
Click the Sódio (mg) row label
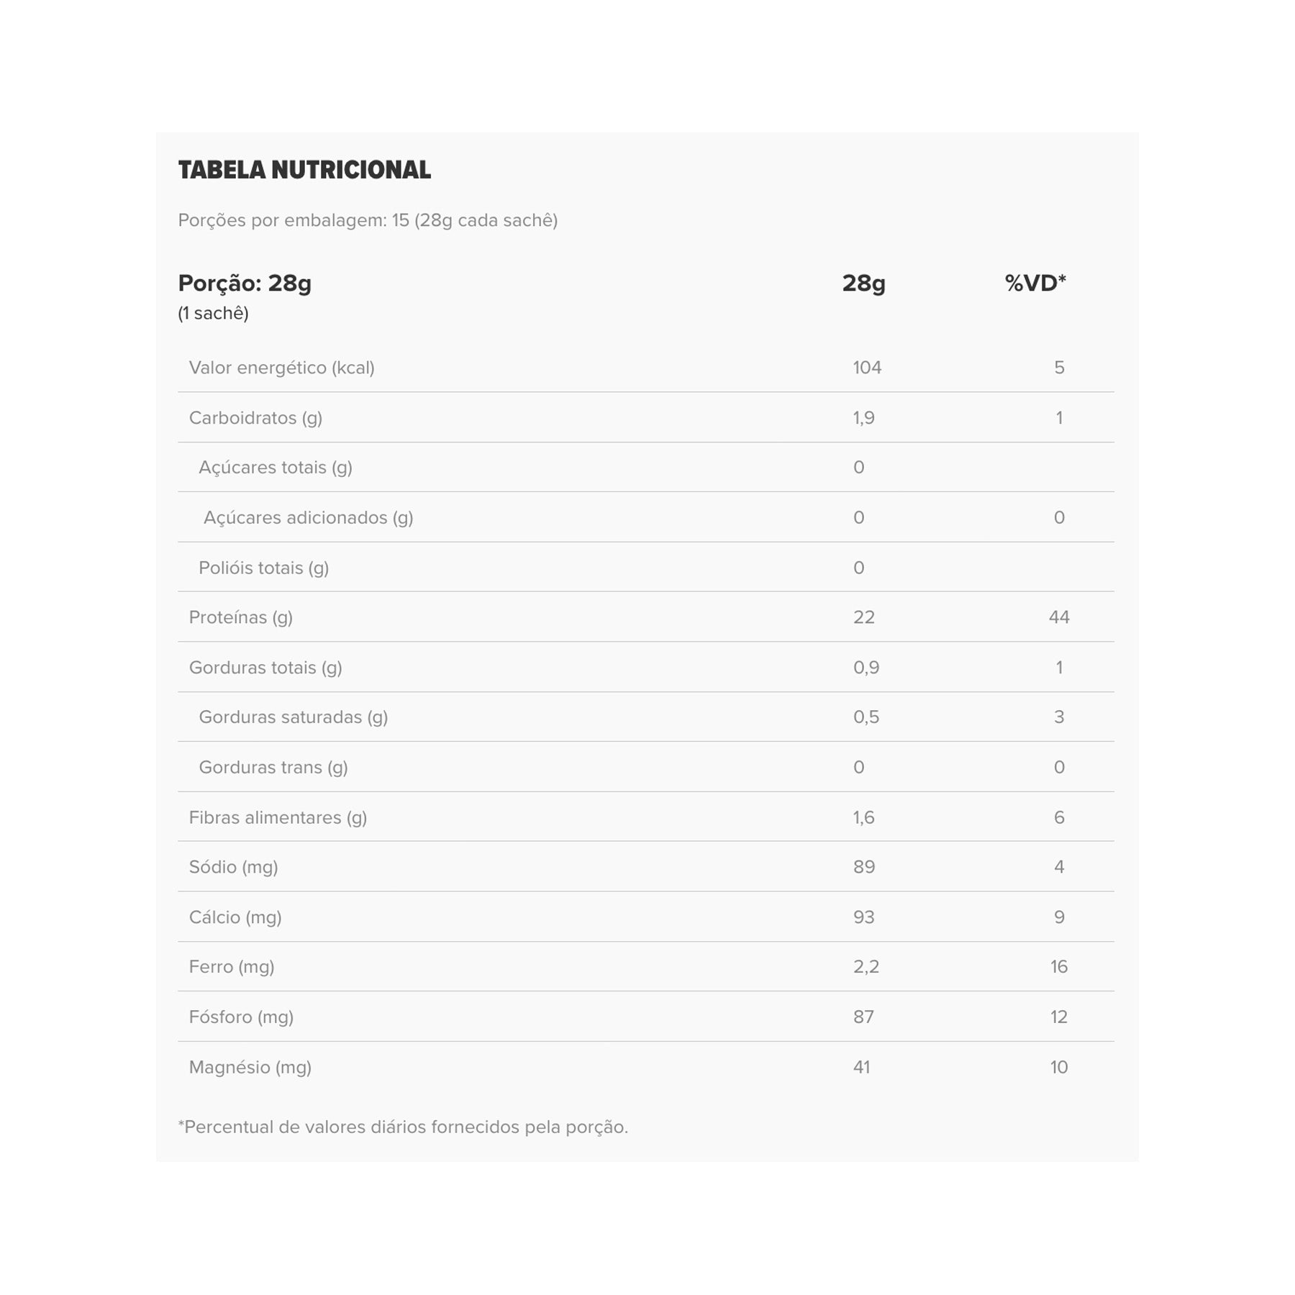tap(233, 867)
